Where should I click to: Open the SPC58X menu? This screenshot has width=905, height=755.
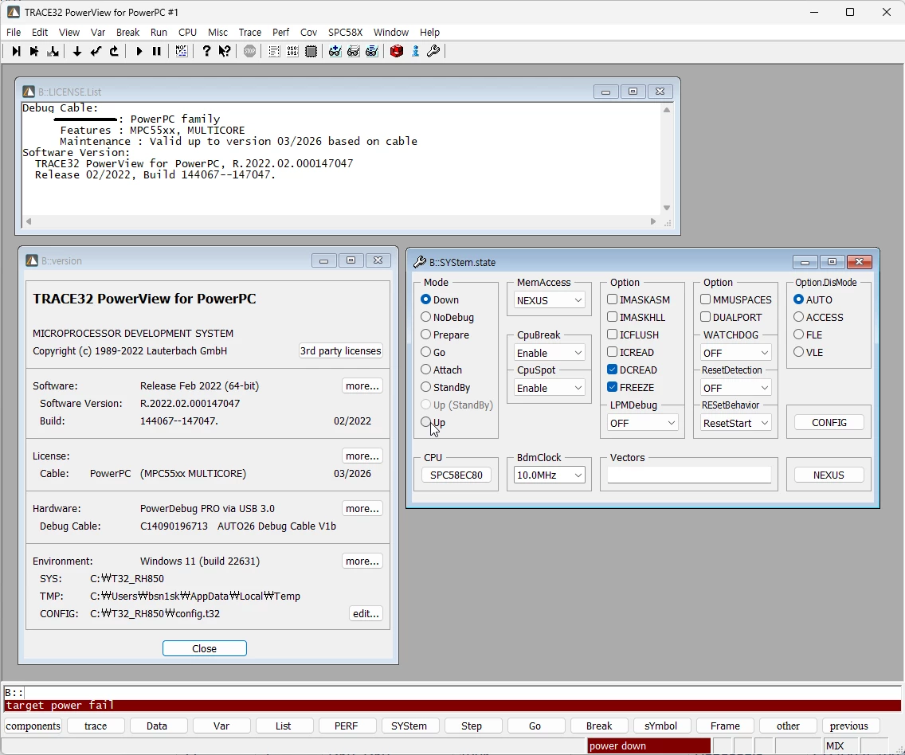pos(345,33)
